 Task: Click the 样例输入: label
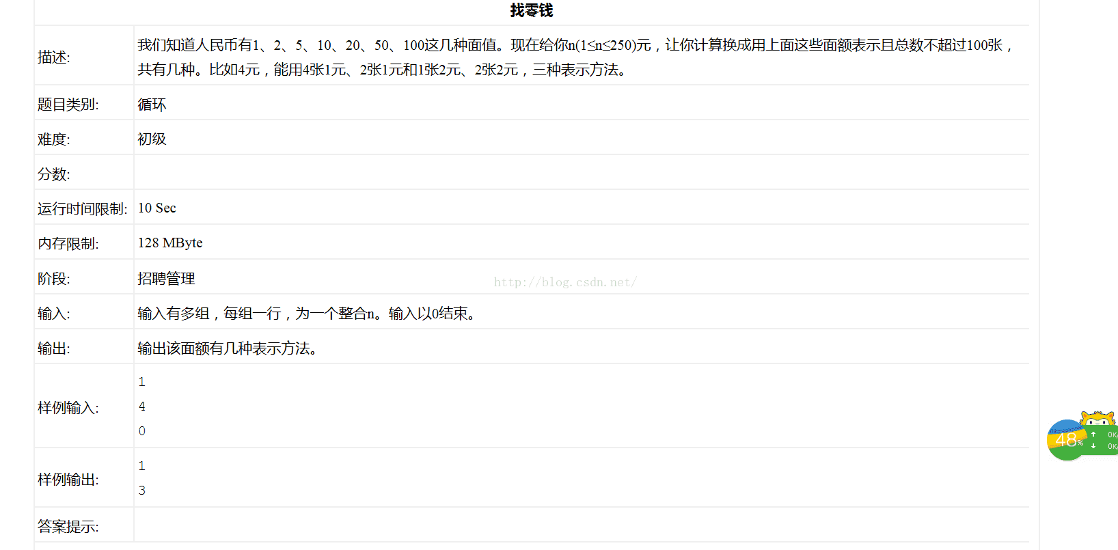tap(68, 408)
